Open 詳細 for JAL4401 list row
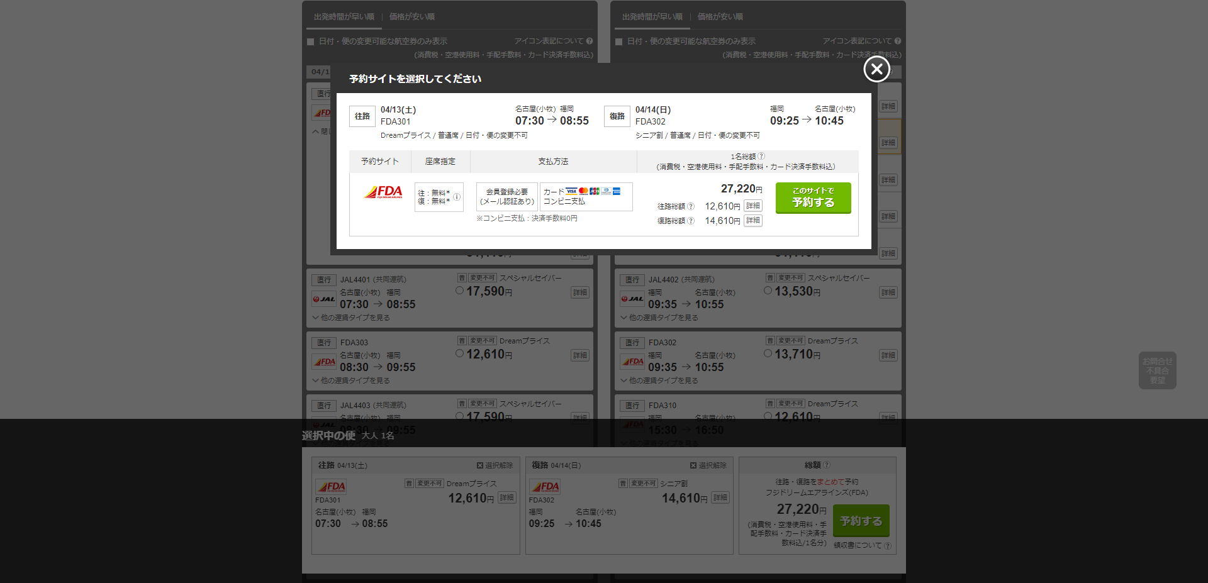1208x583 pixels. [x=580, y=292]
